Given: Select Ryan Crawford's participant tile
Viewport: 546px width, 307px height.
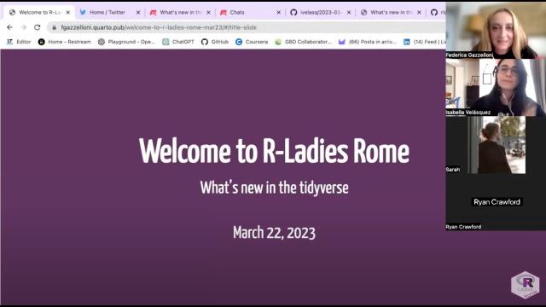Looking at the screenshot, I should click(496, 202).
